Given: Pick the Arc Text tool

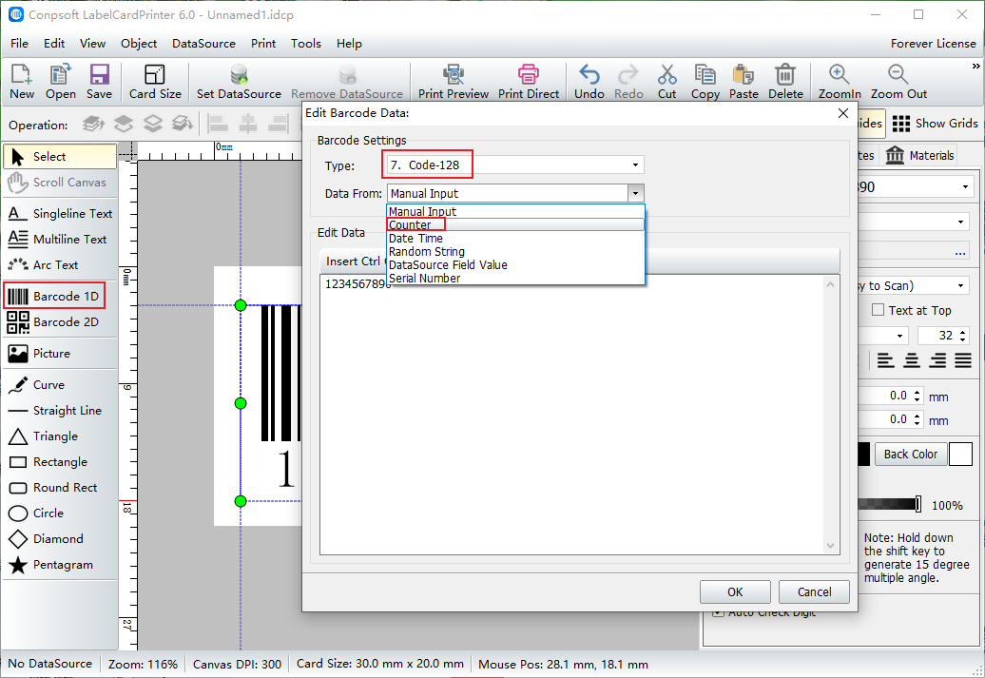Looking at the screenshot, I should pos(60,265).
